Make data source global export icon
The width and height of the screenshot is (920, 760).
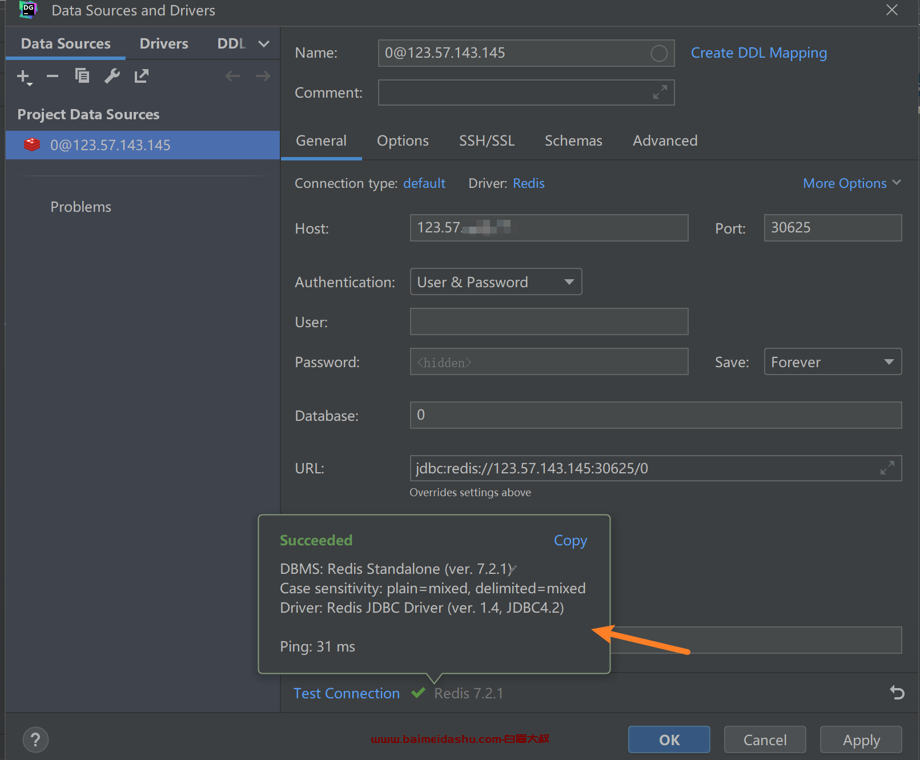pyautogui.click(x=142, y=76)
